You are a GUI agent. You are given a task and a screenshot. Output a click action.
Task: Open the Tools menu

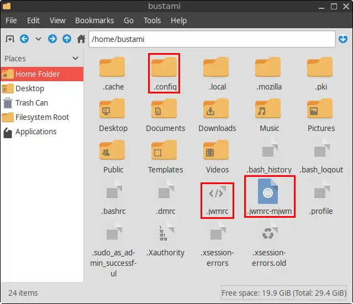click(x=152, y=20)
